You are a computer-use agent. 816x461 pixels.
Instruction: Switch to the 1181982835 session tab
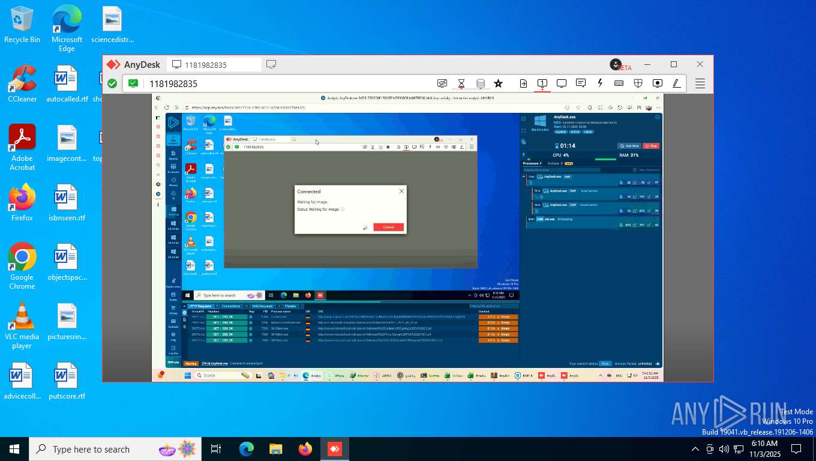[215, 64]
